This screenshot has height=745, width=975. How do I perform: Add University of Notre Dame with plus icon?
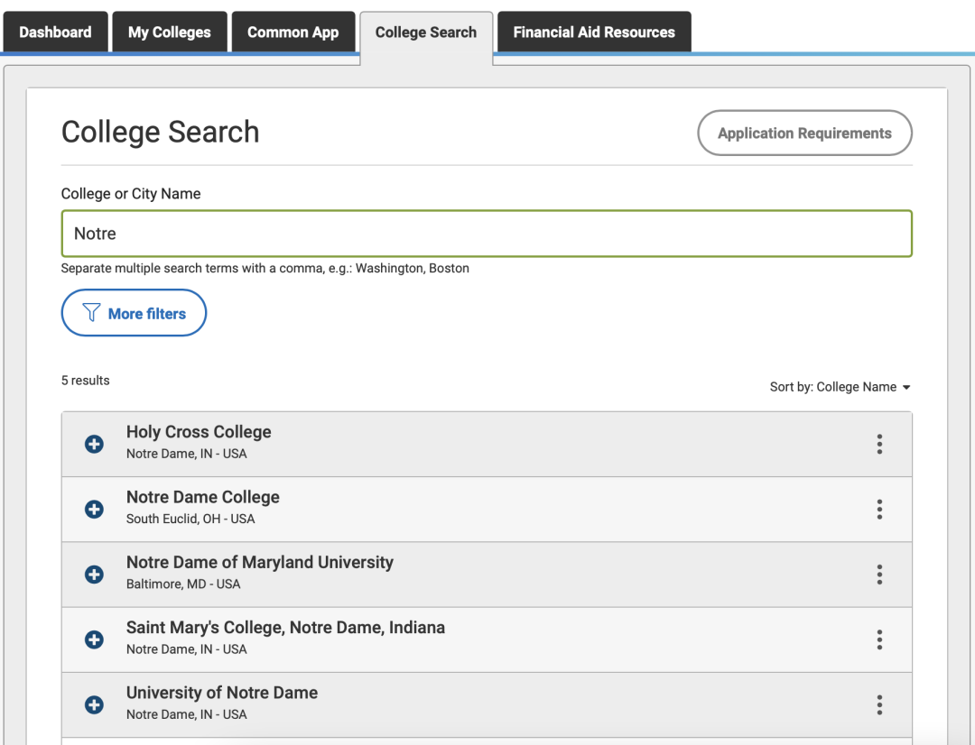(94, 704)
